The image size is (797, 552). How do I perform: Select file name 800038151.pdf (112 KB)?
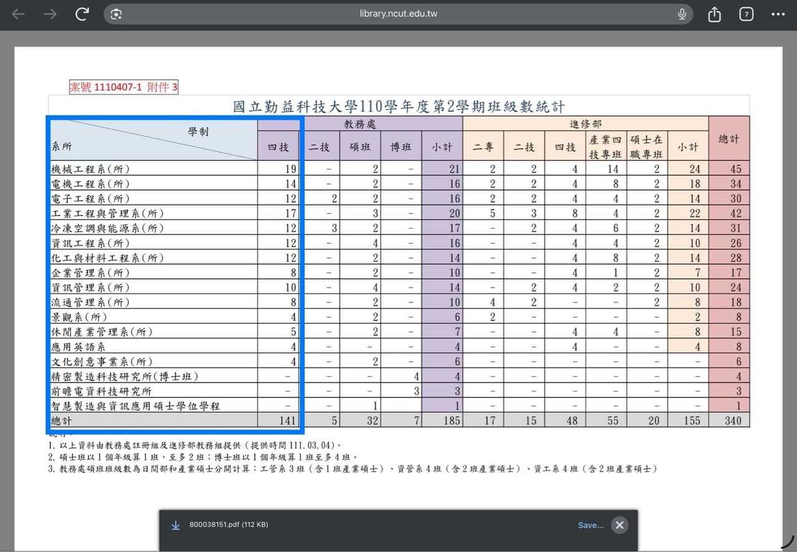point(229,525)
